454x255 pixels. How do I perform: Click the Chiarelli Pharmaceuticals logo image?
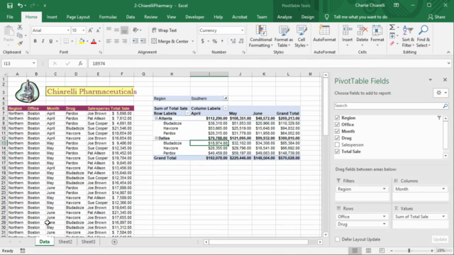[27, 91]
